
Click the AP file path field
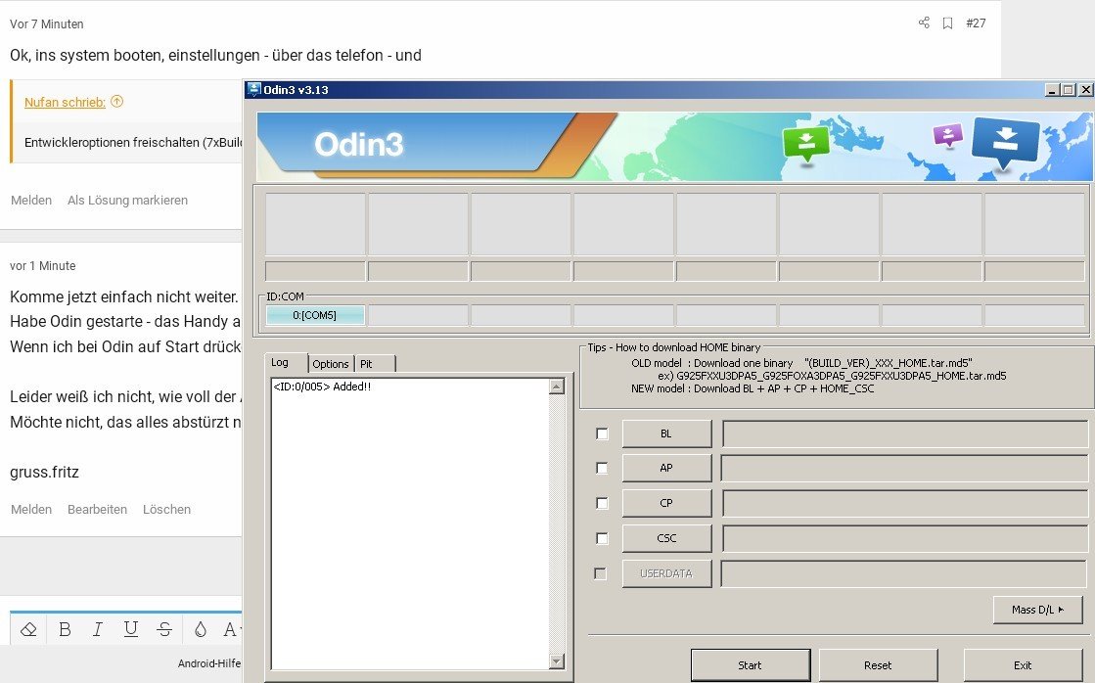pos(905,468)
